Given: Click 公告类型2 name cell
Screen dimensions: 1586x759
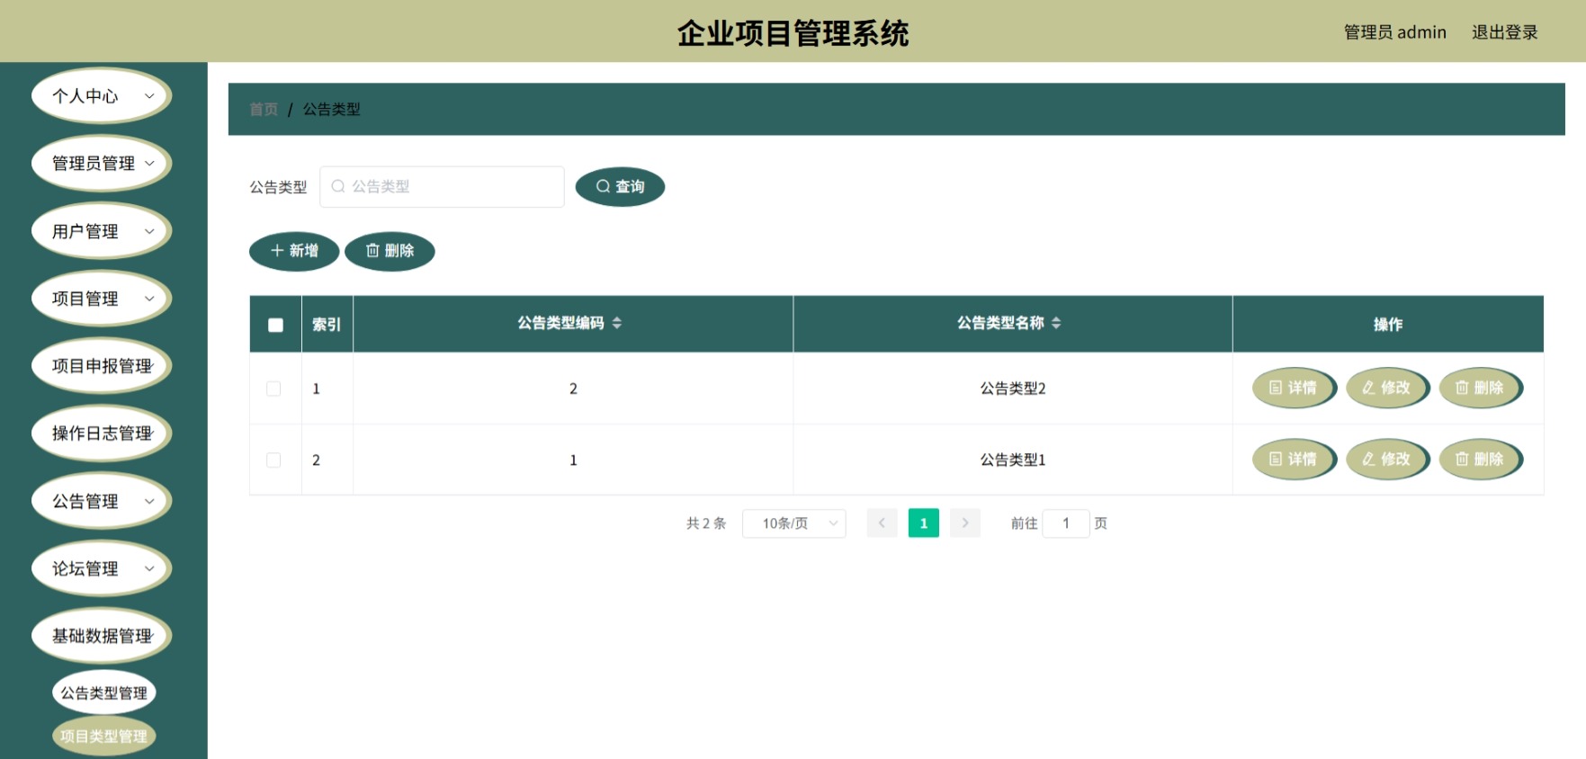Looking at the screenshot, I should point(1013,388).
